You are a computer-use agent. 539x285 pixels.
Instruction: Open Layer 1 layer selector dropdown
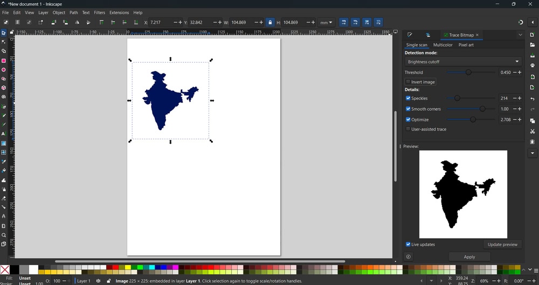(83, 281)
